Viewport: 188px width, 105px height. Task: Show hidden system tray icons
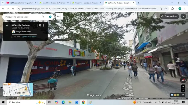click(156, 102)
